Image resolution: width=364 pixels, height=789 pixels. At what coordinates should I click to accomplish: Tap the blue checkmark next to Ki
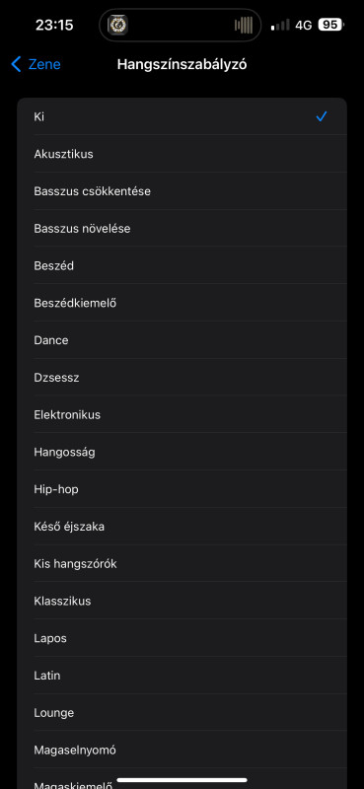(x=322, y=116)
